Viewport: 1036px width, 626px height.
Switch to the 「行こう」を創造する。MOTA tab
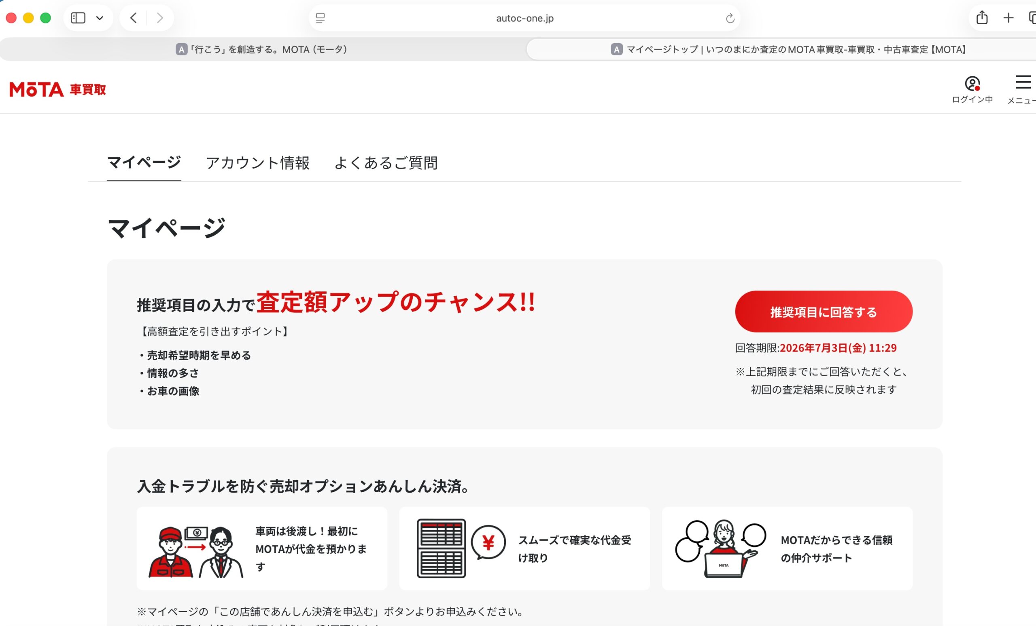pyautogui.click(x=262, y=50)
